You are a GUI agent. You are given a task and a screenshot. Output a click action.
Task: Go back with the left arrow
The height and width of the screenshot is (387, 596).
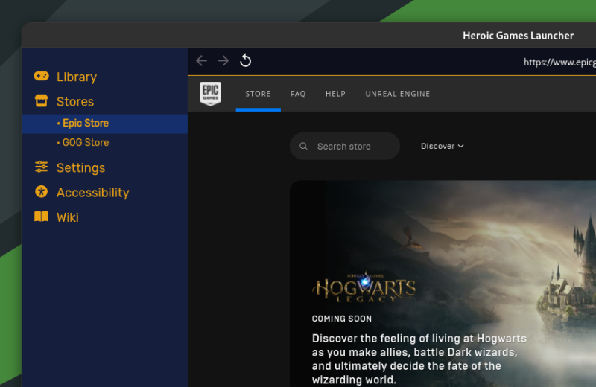[201, 60]
